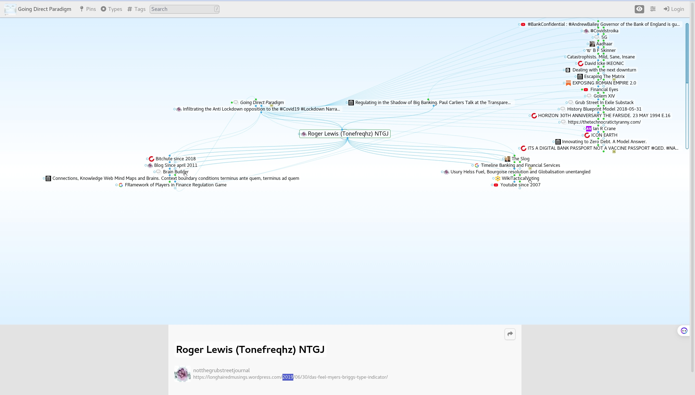Click YouTube icon beside #BankConfidential

(523, 24)
